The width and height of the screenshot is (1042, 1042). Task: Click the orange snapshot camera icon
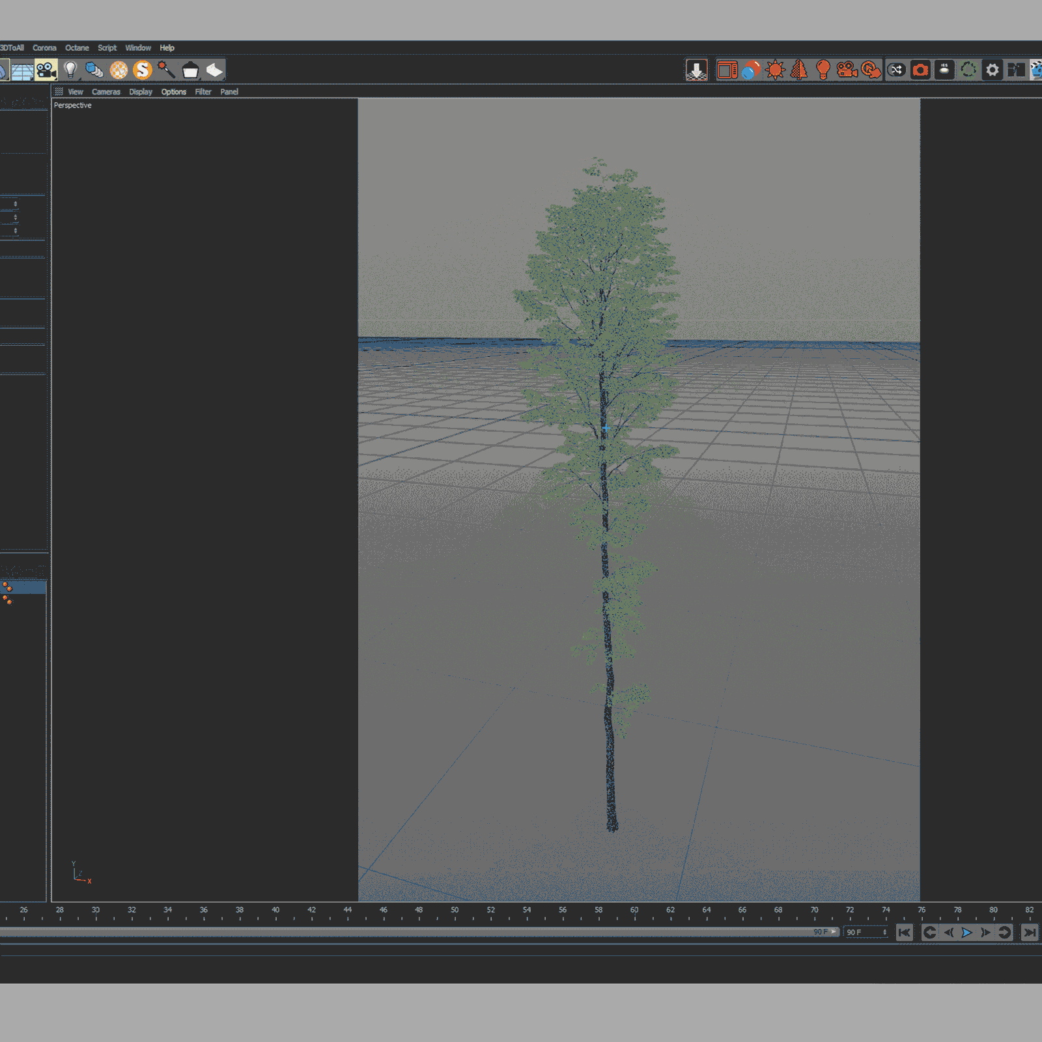pos(920,70)
